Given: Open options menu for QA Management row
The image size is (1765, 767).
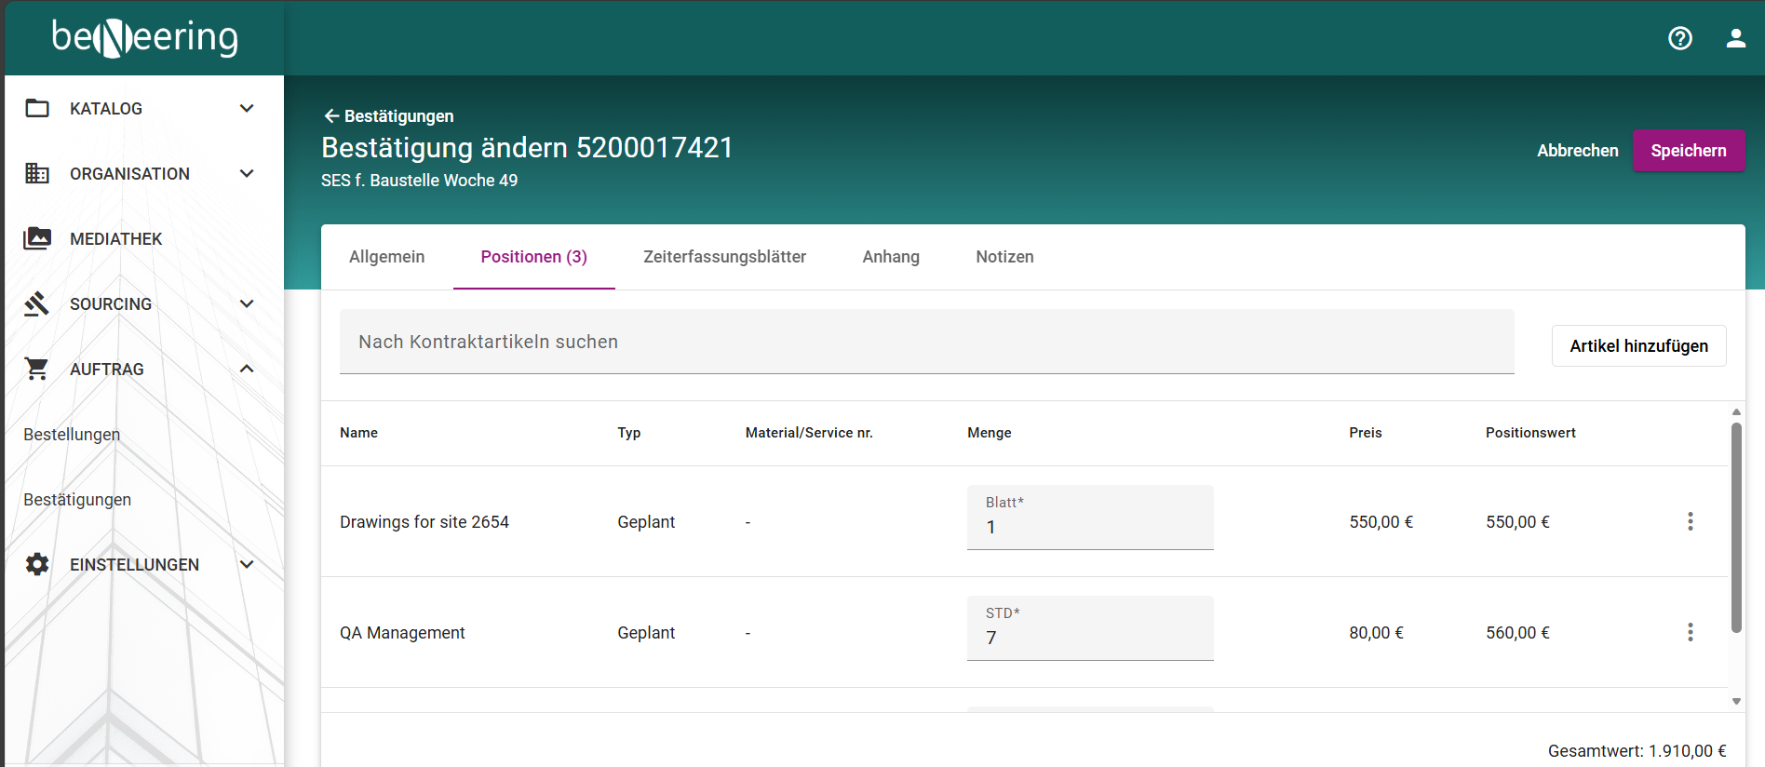Looking at the screenshot, I should click(1691, 633).
